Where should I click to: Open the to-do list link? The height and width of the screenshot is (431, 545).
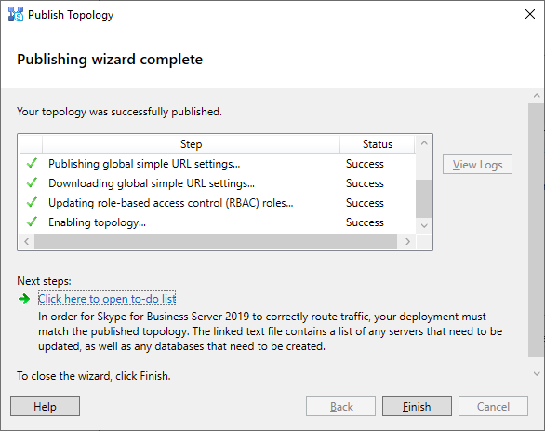(107, 299)
